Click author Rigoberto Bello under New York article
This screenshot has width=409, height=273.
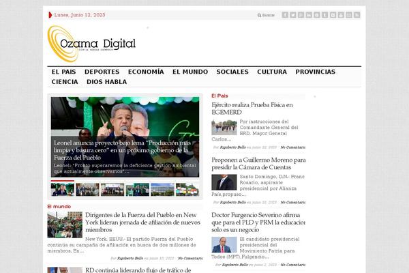pos(130,259)
